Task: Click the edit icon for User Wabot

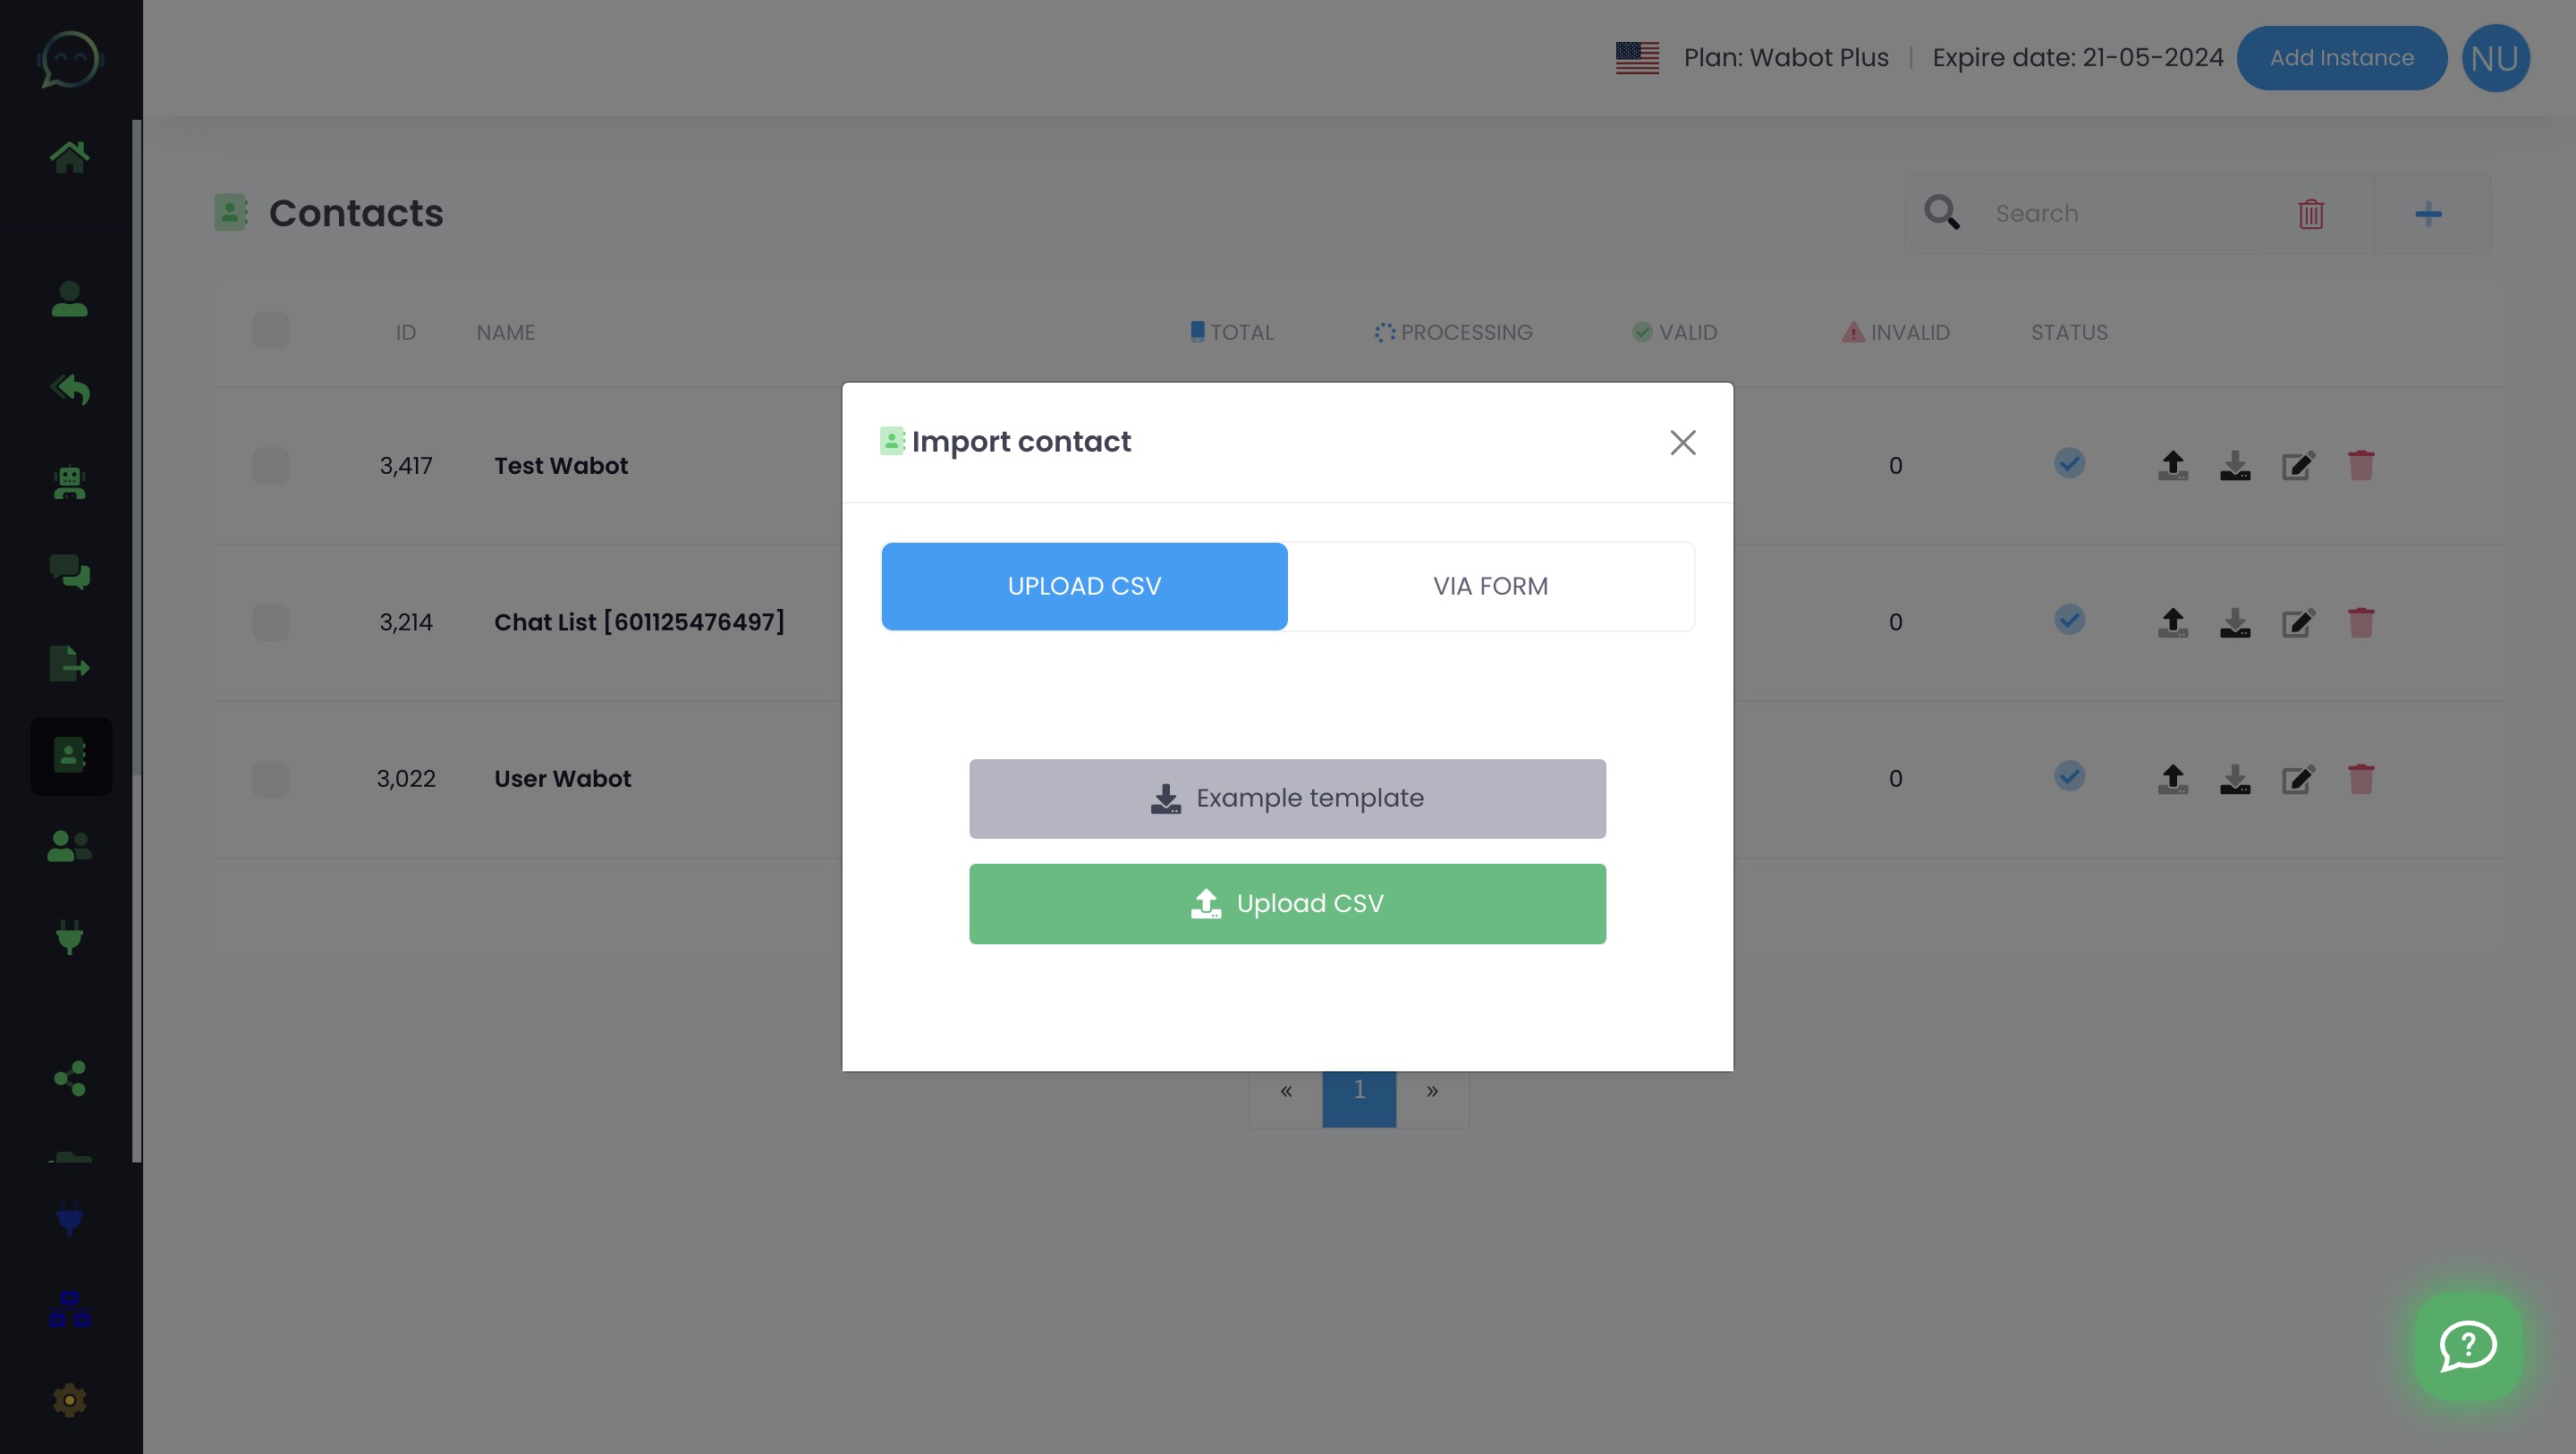Action: click(2298, 778)
